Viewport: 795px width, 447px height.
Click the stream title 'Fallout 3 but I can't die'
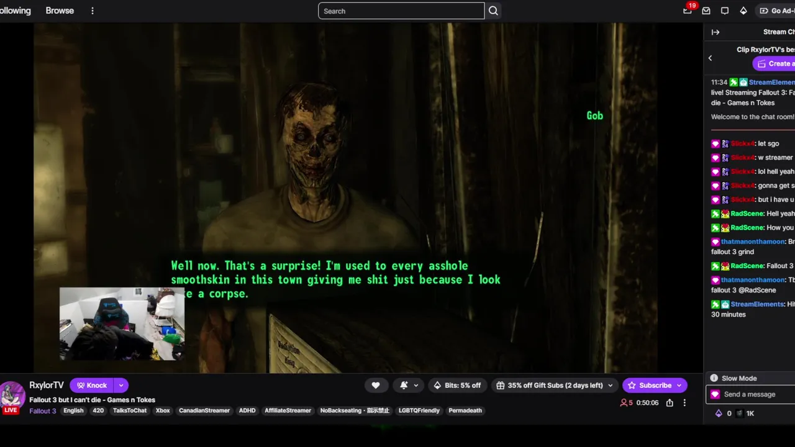pos(93,400)
